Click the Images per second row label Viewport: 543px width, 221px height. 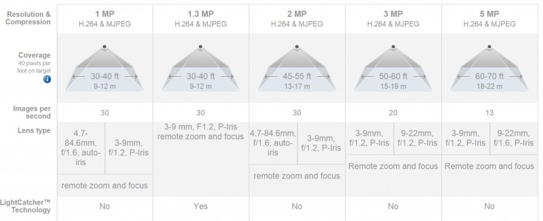point(32,112)
